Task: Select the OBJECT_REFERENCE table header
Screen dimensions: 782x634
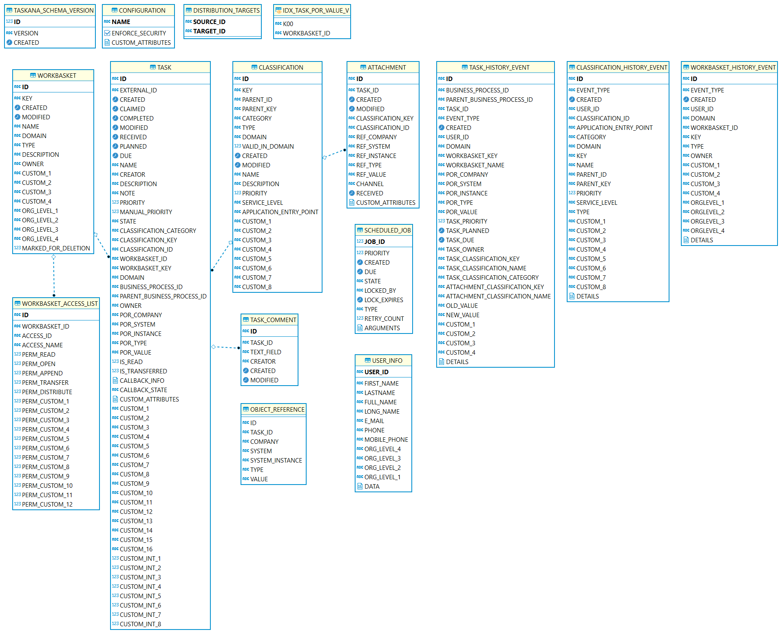Action: click(x=274, y=409)
